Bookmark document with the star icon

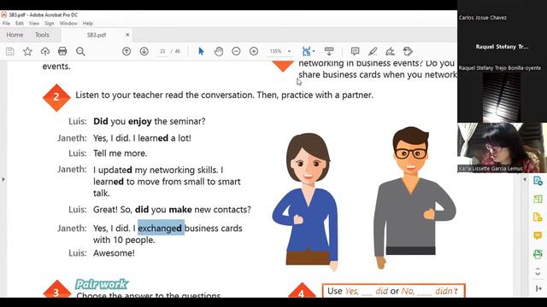[27, 51]
